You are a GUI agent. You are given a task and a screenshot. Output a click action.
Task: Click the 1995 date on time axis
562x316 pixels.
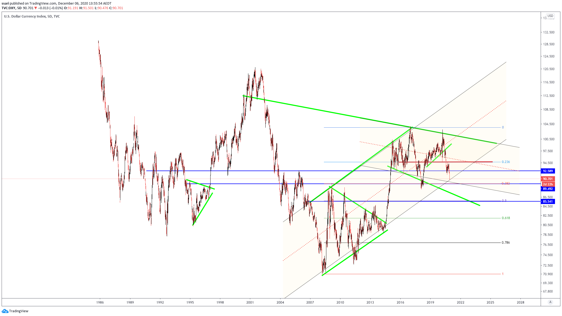pyautogui.click(x=190, y=303)
